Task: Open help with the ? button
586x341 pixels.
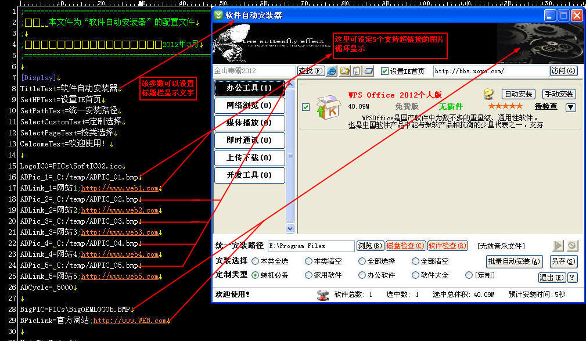Action: point(572,278)
